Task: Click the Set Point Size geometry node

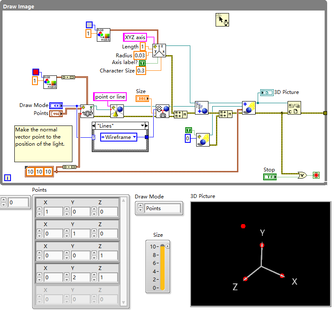Action: pyautogui.click(x=163, y=111)
